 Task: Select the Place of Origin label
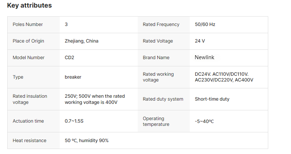point(28,41)
